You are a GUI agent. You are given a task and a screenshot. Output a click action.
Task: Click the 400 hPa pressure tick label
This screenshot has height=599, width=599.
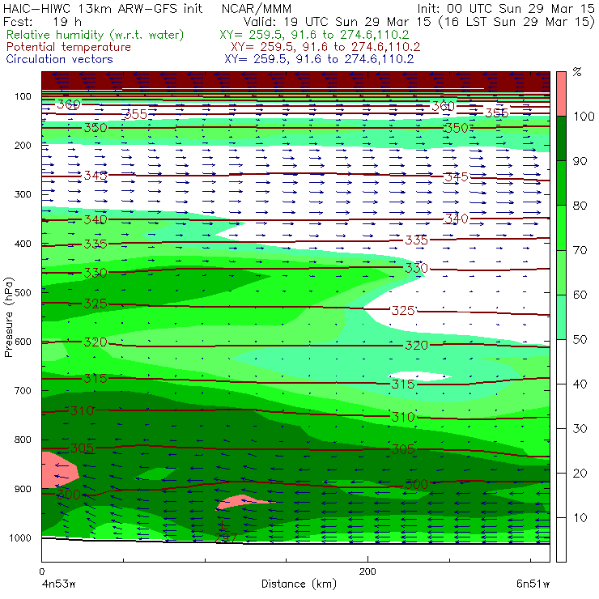23,244
